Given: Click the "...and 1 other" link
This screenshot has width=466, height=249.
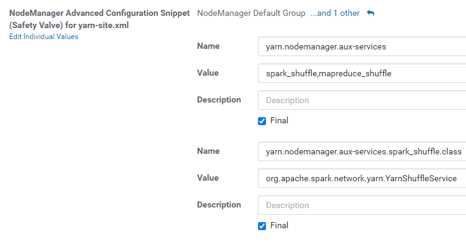Looking at the screenshot, I should tap(335, 13).
